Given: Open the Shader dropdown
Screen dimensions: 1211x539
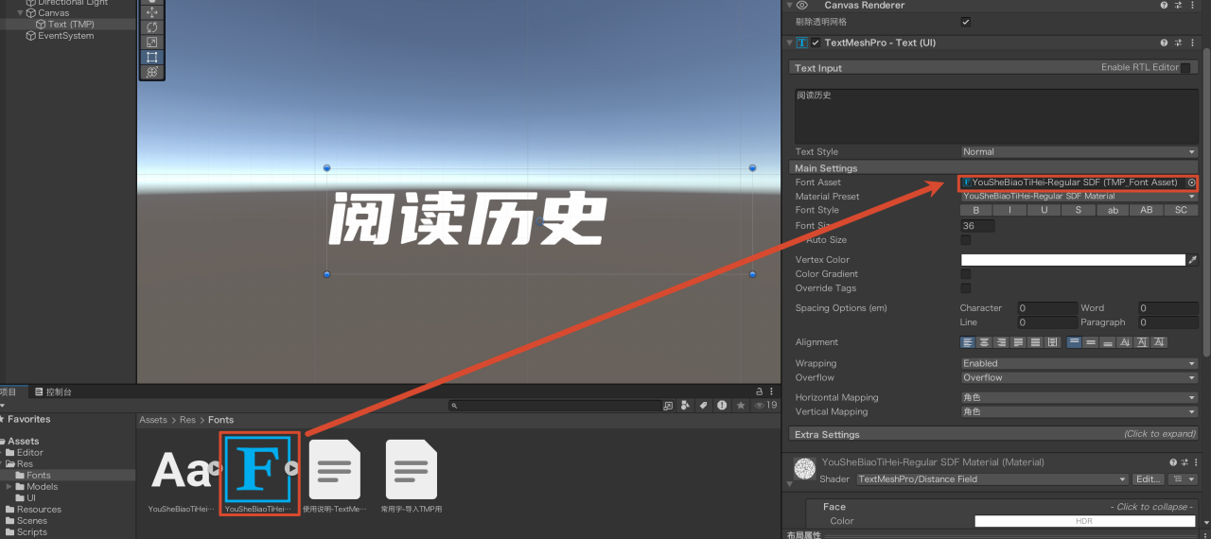Looking at the screenshot, I should (992, 479).
